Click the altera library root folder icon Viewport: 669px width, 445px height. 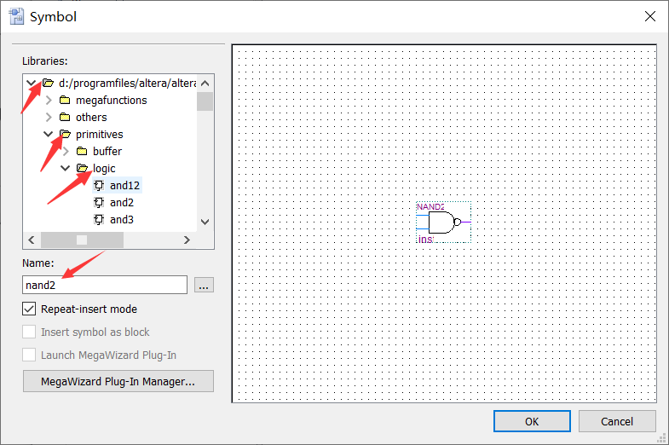click(x=49, y=83)
